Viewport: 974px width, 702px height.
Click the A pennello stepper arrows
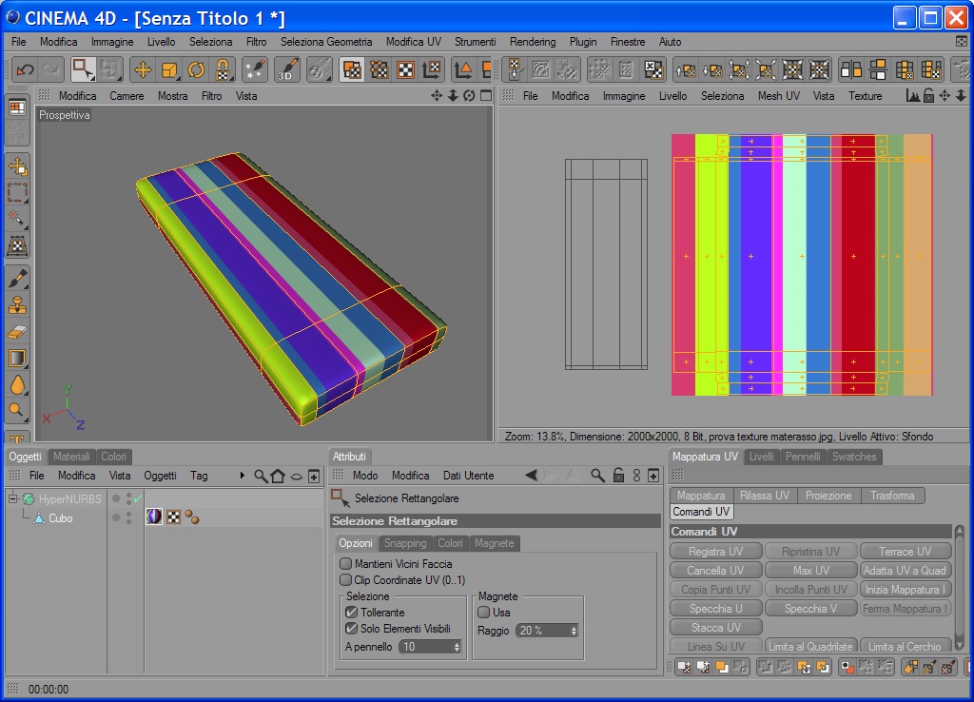pyautogui.click(x=457, y=647)
